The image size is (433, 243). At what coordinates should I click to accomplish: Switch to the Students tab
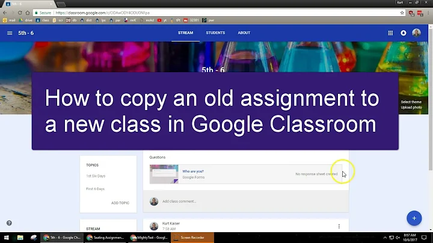215,33
